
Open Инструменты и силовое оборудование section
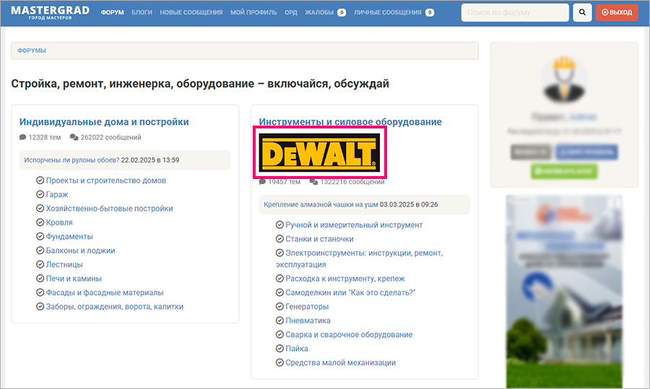[x=350, y=122]
